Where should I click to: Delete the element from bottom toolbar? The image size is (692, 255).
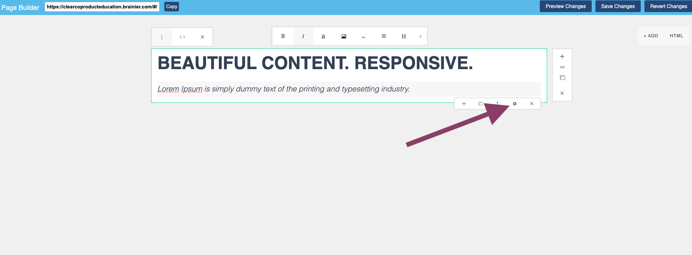click(x=532, y=104)
